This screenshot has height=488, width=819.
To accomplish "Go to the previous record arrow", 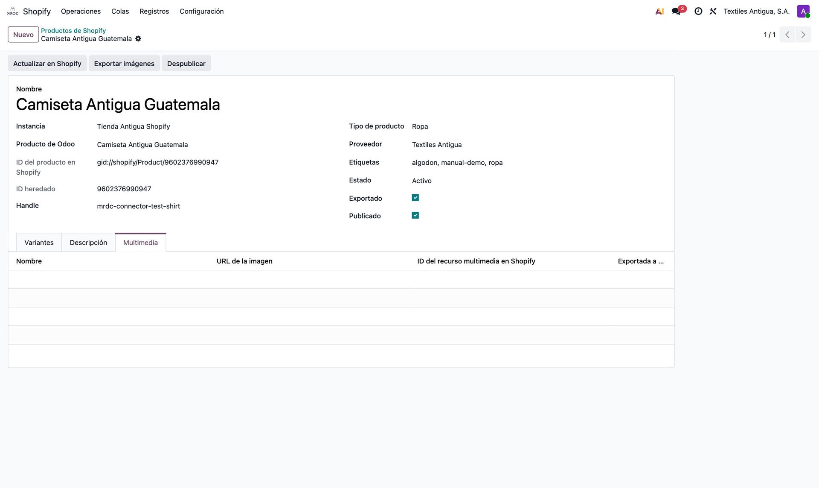I will tap(787, 35).
